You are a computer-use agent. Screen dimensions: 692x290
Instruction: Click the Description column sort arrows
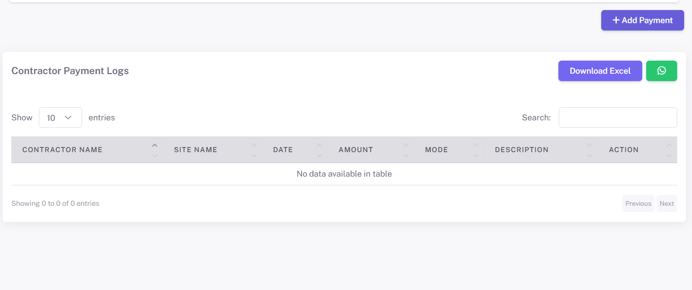[x=589, y=150]
